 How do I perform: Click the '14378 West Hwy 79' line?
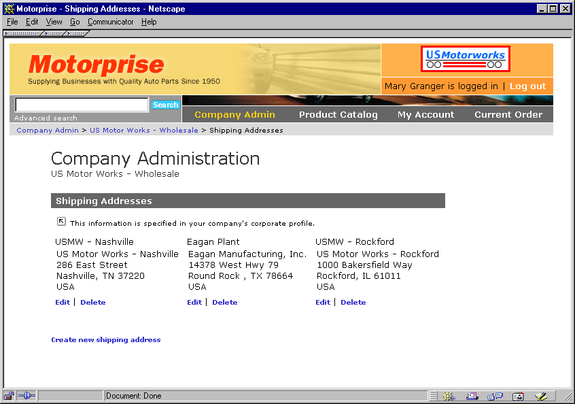233,265
